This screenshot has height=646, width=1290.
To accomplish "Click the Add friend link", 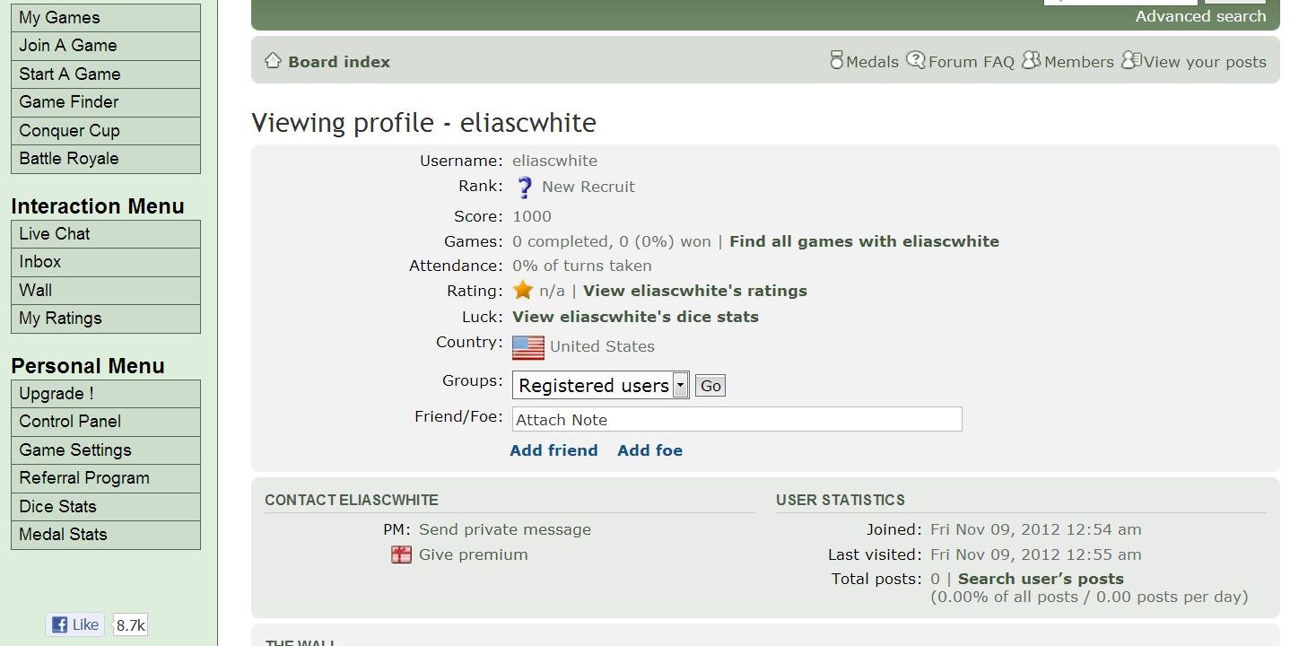I will click(x=553, y=450).
